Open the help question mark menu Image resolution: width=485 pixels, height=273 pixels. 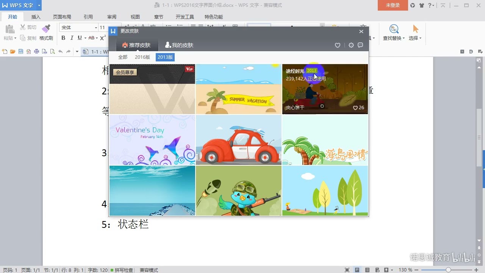pos(431,5)
